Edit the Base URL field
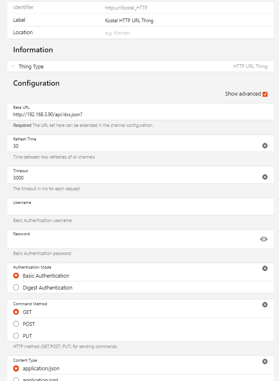 tap(123, 115)
